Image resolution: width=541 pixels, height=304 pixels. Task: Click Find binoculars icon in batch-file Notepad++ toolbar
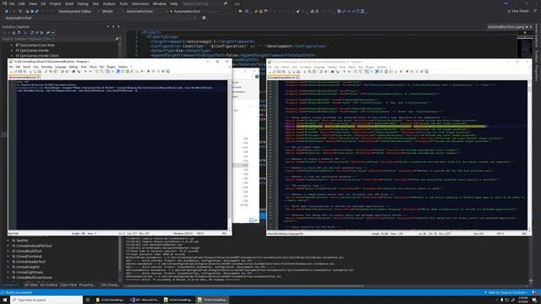[x=74, y=71]
